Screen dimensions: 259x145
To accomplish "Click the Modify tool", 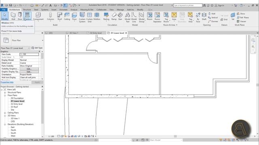I will [x=4, y=16].
